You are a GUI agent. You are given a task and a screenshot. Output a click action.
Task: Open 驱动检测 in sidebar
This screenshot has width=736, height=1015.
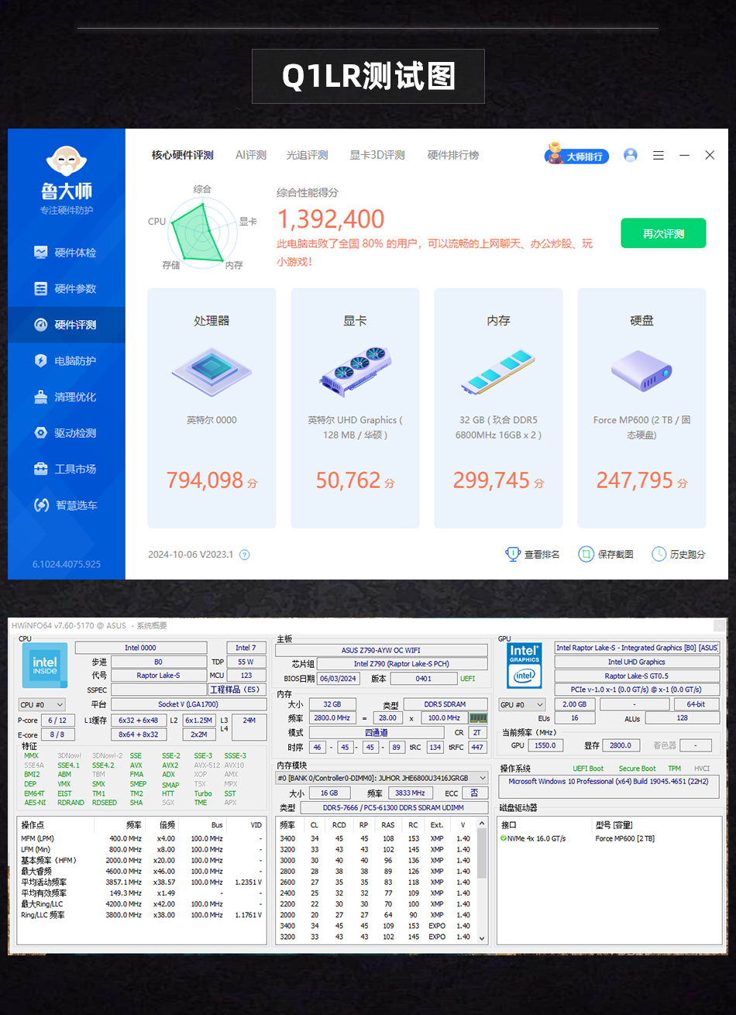pos(66,433)
